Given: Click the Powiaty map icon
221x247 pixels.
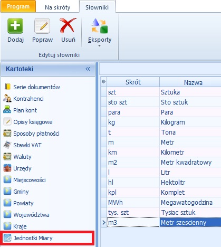Looking at the screenshot, I should tap(7, 203).
